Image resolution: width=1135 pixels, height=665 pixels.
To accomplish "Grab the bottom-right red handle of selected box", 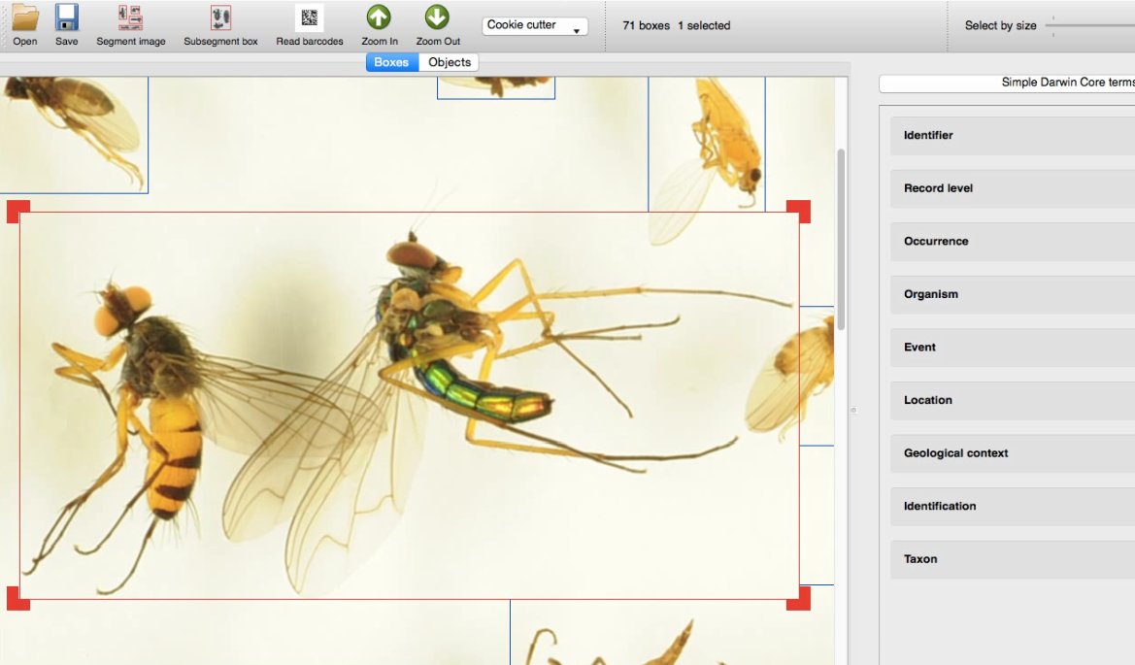I will coord(798,598).
